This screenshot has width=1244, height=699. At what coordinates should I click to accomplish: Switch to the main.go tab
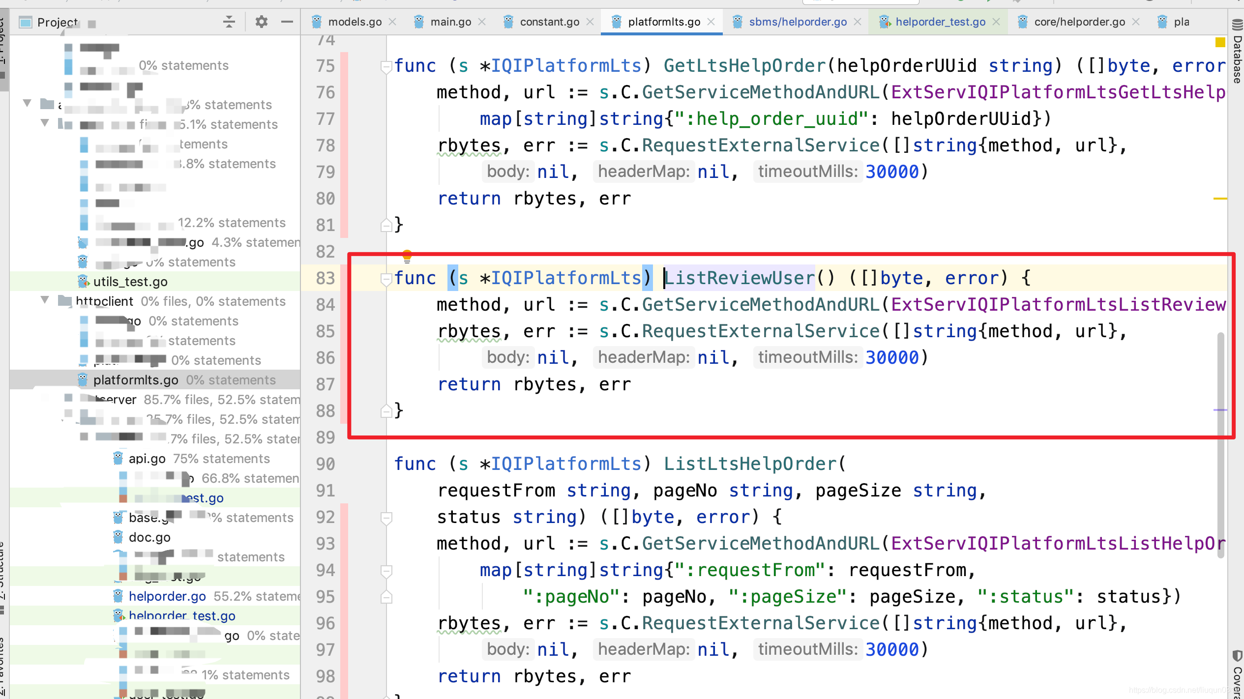[x=450, y=22]
